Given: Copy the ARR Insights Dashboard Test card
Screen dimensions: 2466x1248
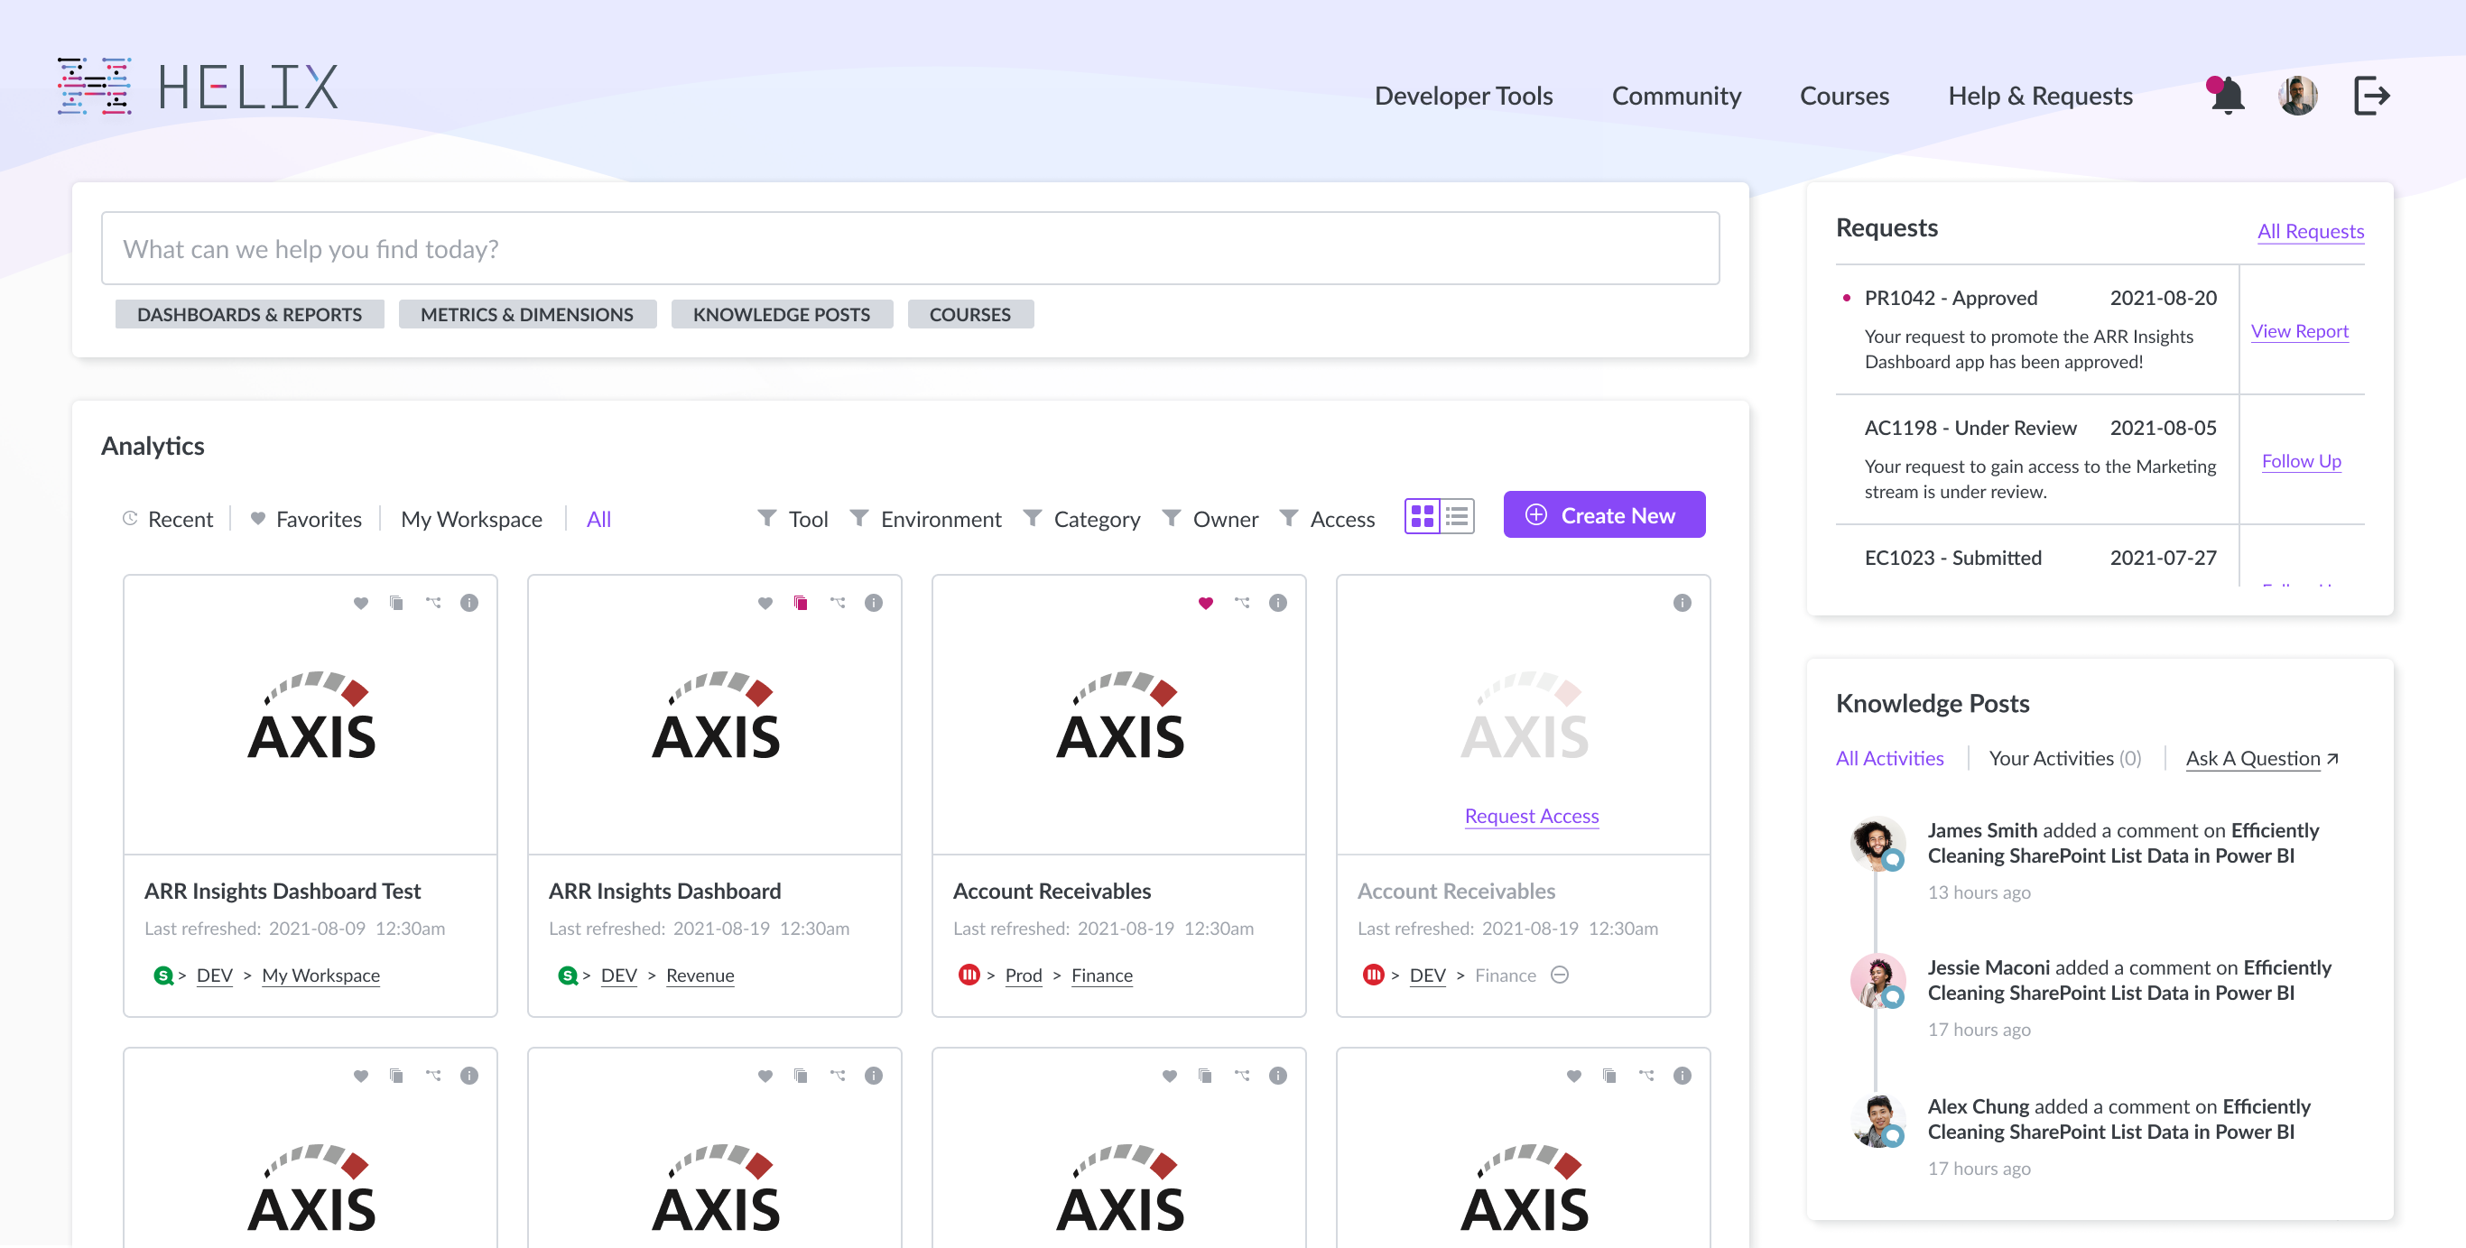Looking at the screenshot, I should pos(396,603).
